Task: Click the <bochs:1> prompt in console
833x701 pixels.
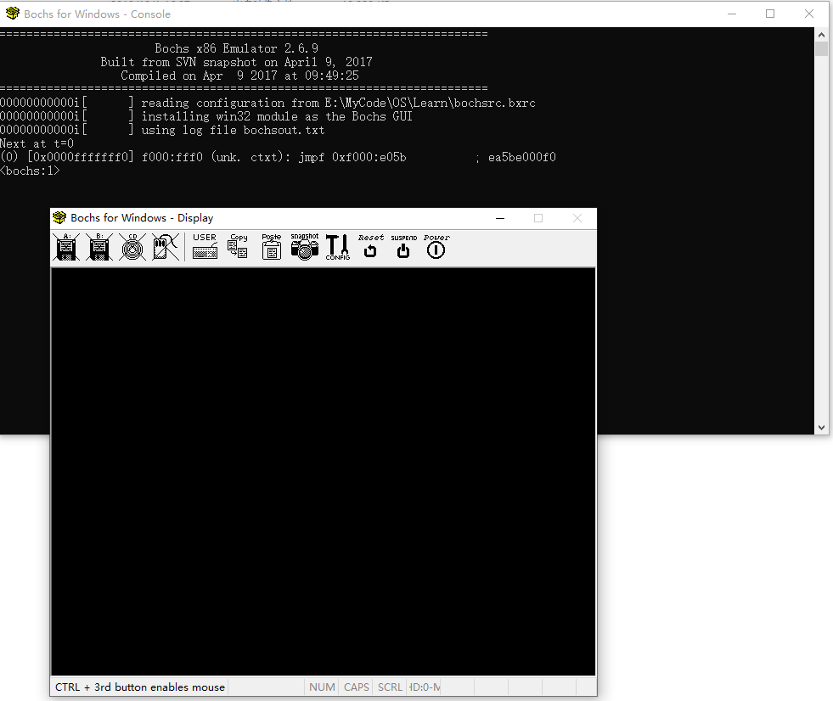Action: tap(30, 171)
